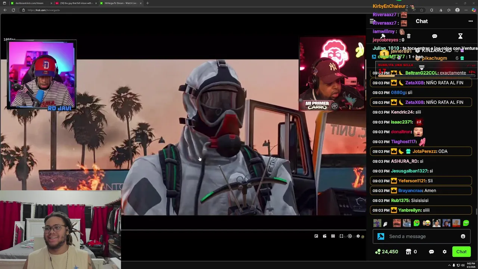Image resolution: width=478 pixels, height=269 pixels.
Task: Send the message with the green Chat button
Action: 461,252
